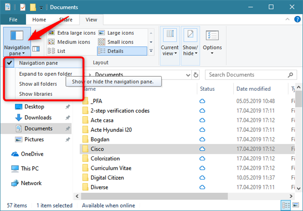The image size is (303, 211).
Task: Open Customize Quick Access Toolbar arrow
Action: (41, 8)
